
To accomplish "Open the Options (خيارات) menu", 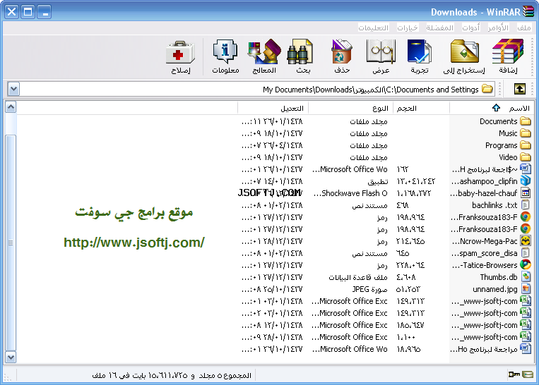I will (x=408, y=28).
